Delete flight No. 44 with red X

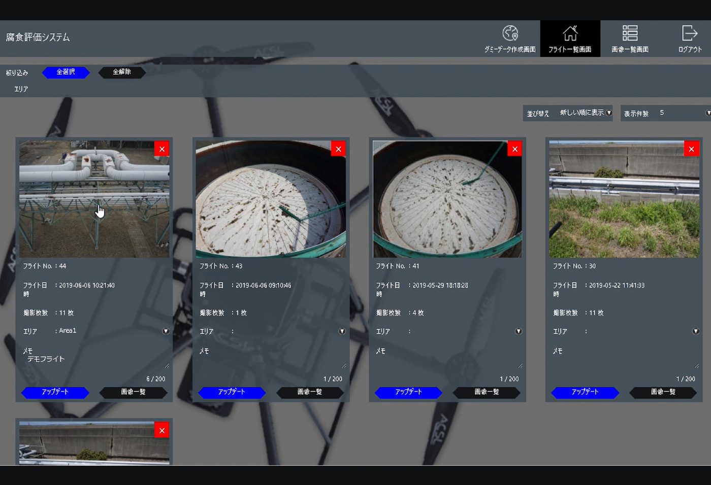(x=162, y=149)
